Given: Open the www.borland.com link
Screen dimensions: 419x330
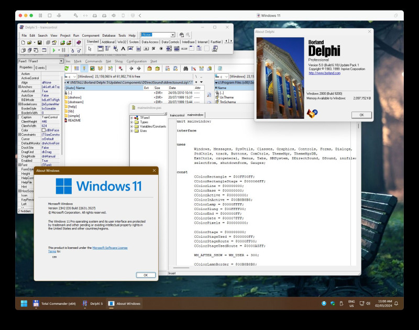Looking at the screenshot, I should click(x=325, y=73).
